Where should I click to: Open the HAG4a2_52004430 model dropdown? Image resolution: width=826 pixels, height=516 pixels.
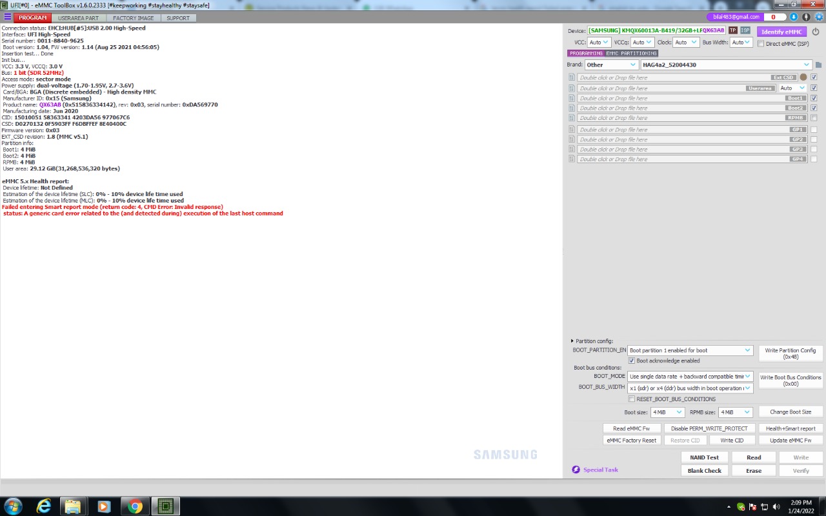(726, 65)
